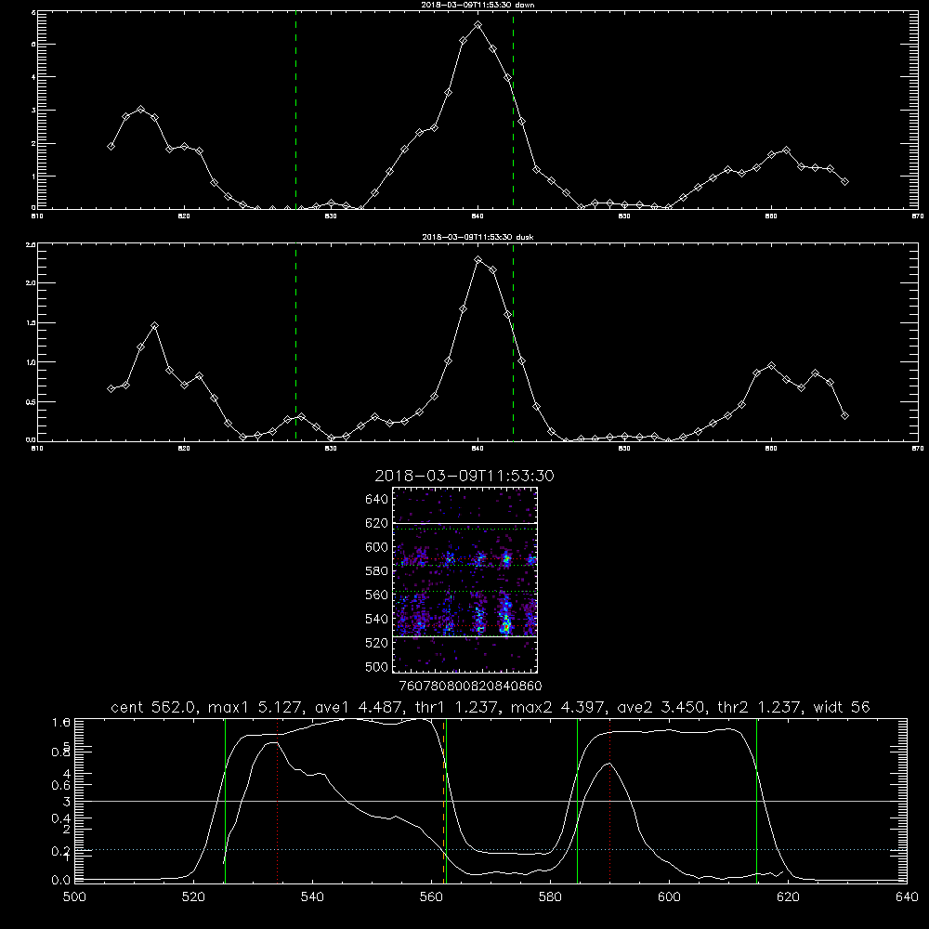Click the '600' x-axis label of bottom plot
The width and height of the screenshot is (929, 929).
(x=670, y=897)
